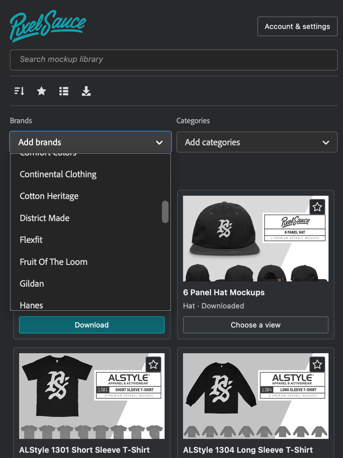The image size is (343, 458).
Task: Open Account & settings
Action: [298, 26]
